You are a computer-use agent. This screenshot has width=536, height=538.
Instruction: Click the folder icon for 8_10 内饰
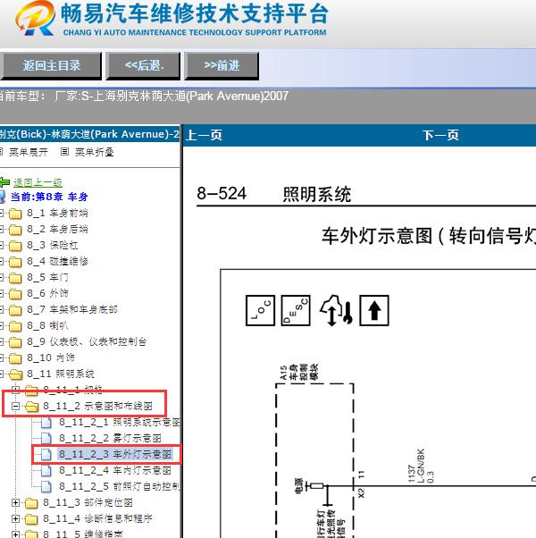pyautogui.click(x=15, y=358)
